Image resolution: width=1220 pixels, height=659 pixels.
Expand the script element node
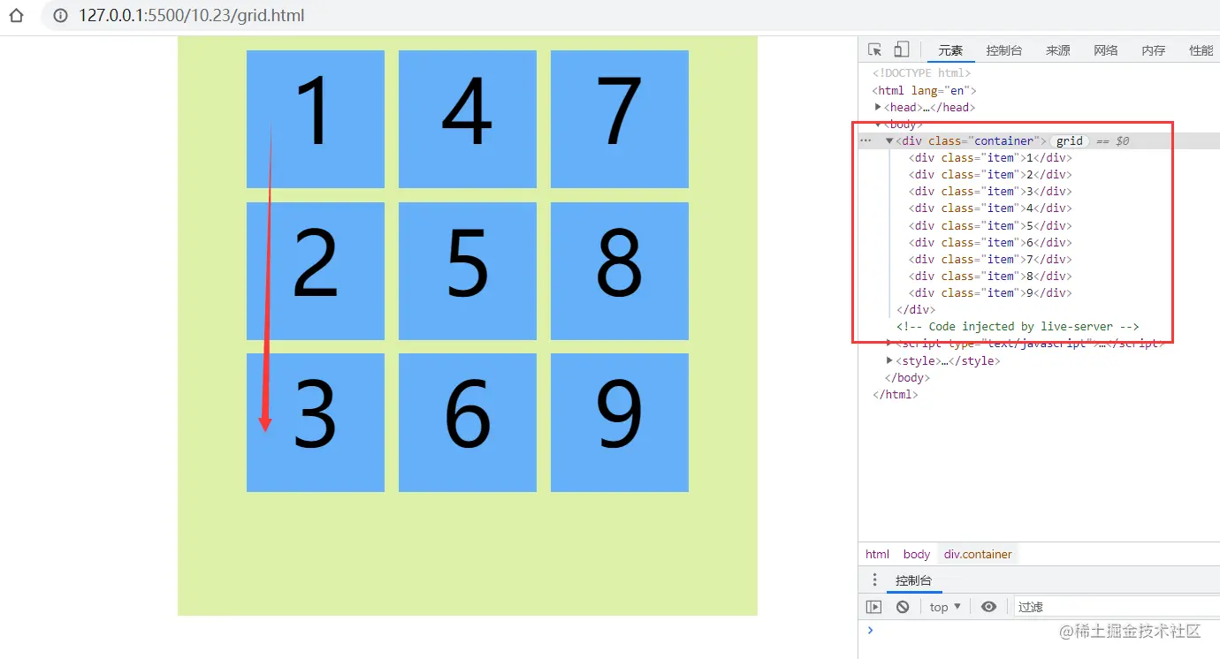pos(889,343)
